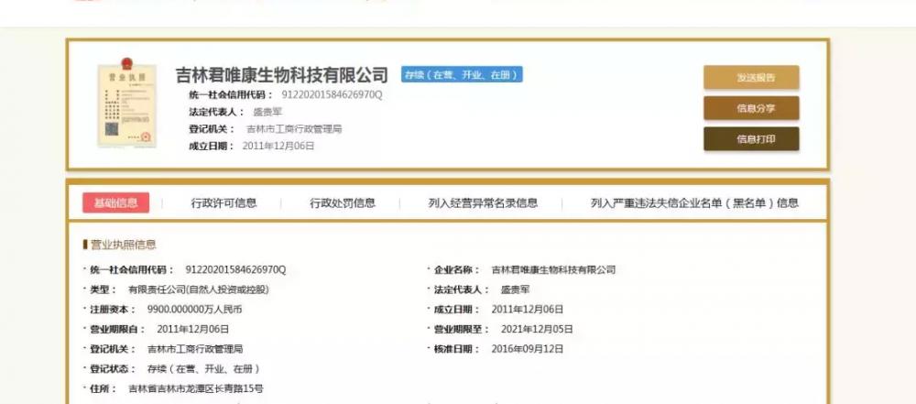
Task: Click 营业期限至 value 2021年12月05日
Action: click(537, 329)
